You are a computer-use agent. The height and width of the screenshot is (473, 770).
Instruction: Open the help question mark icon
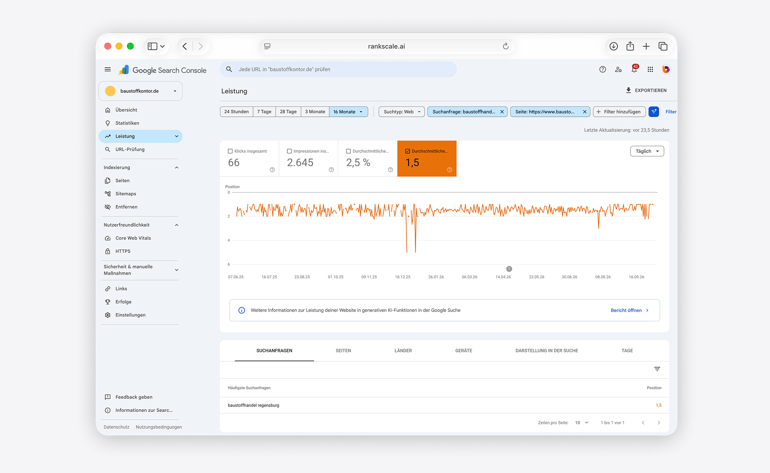[603, 70]
